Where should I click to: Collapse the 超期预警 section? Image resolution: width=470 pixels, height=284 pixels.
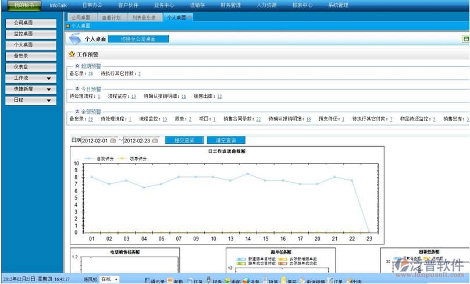coord(77,66)
